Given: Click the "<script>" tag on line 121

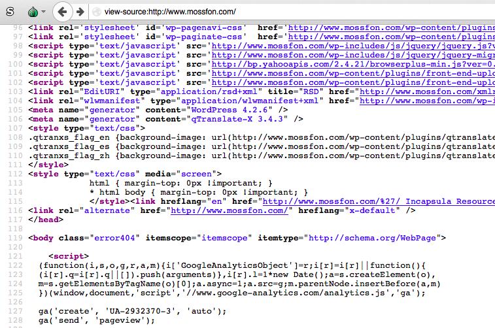Looking at the screenshot, I should 69,256.
